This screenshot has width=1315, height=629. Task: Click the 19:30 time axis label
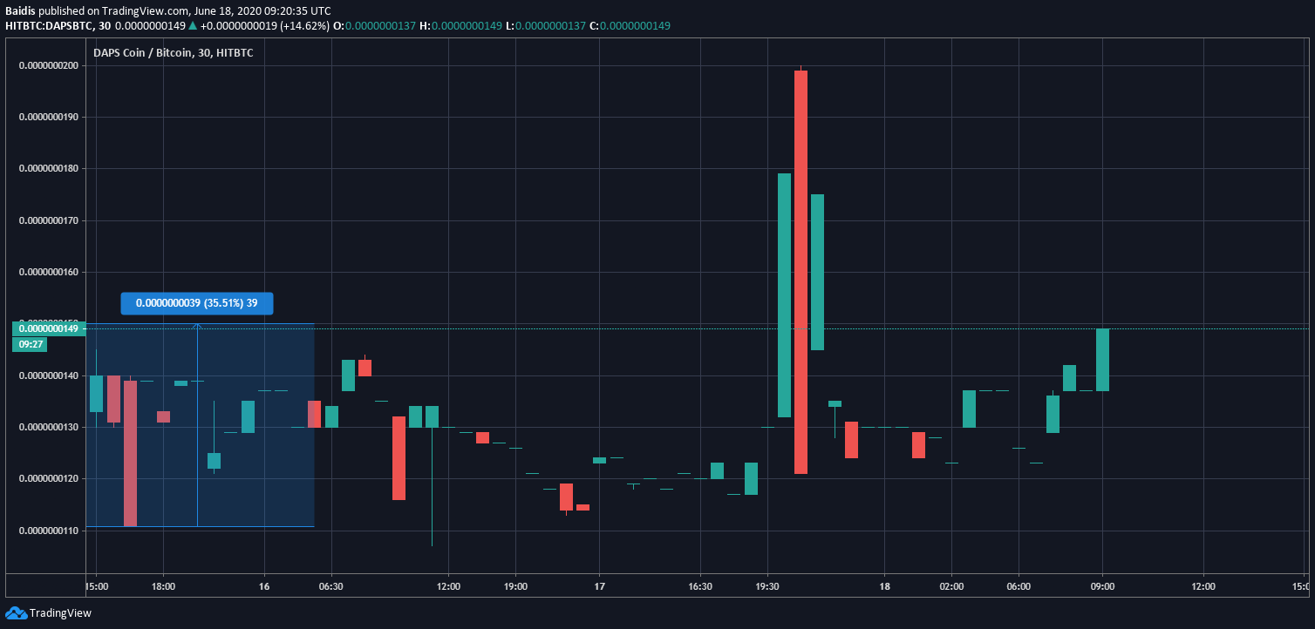(767, 587)
